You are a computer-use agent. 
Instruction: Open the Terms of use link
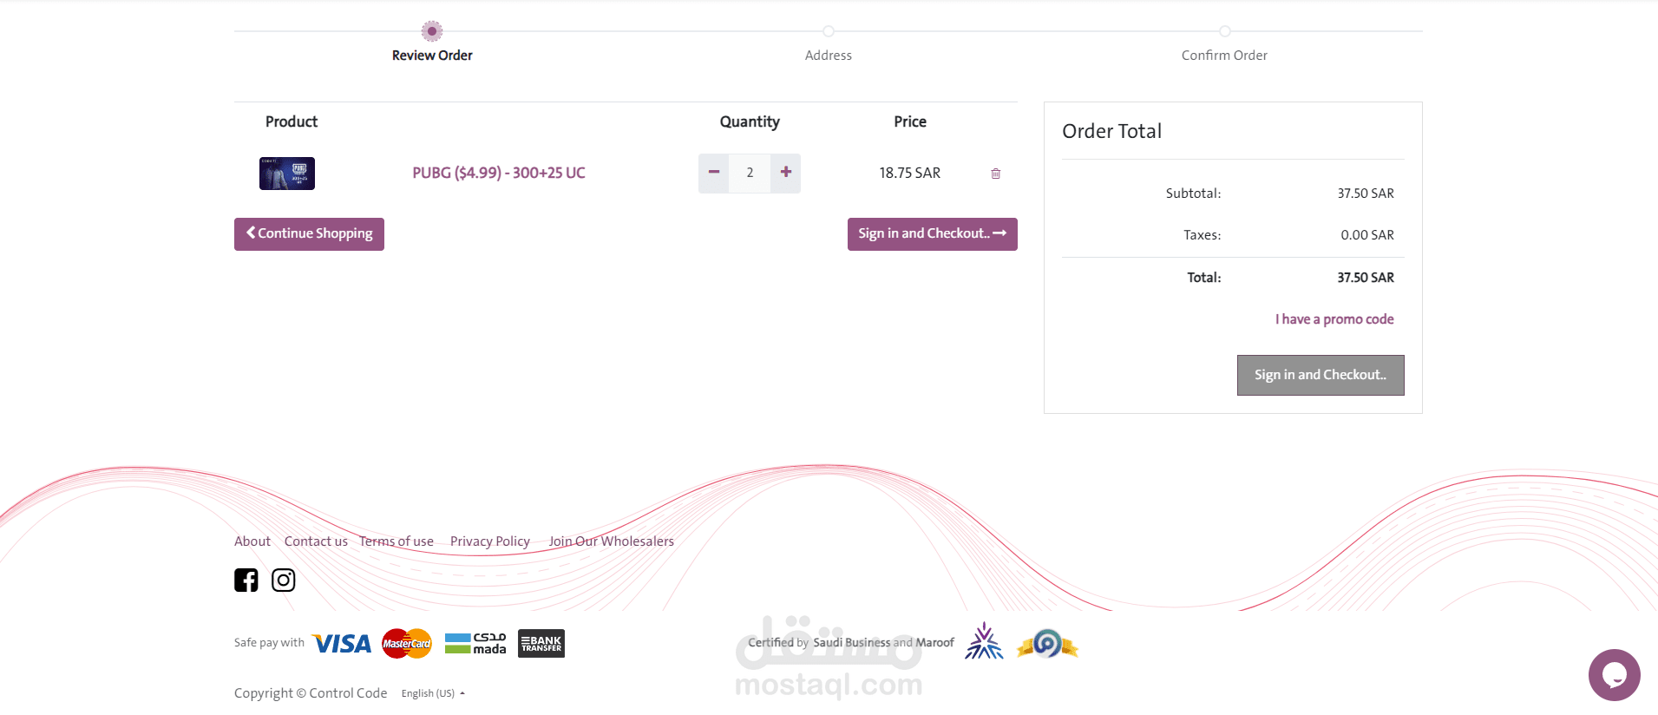click(x=396, y=541)
